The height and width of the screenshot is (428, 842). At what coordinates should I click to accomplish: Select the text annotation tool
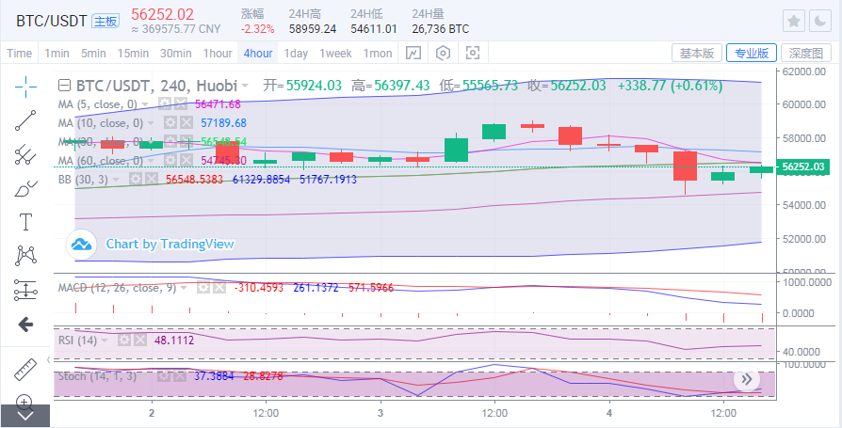25,221
